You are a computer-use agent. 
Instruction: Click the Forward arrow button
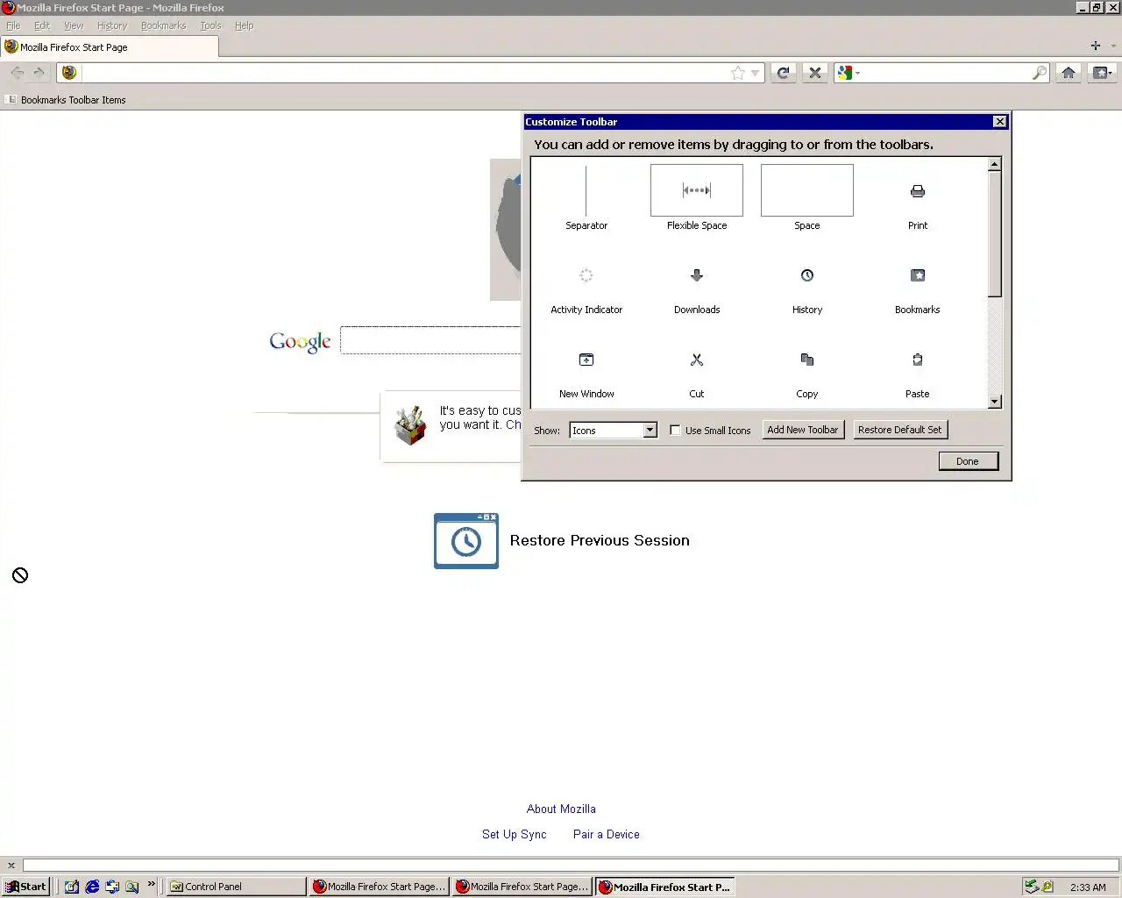pos(39,73)
